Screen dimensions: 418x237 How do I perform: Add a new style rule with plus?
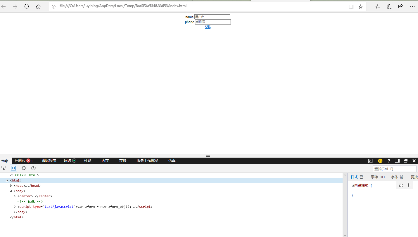coord(409,185)
